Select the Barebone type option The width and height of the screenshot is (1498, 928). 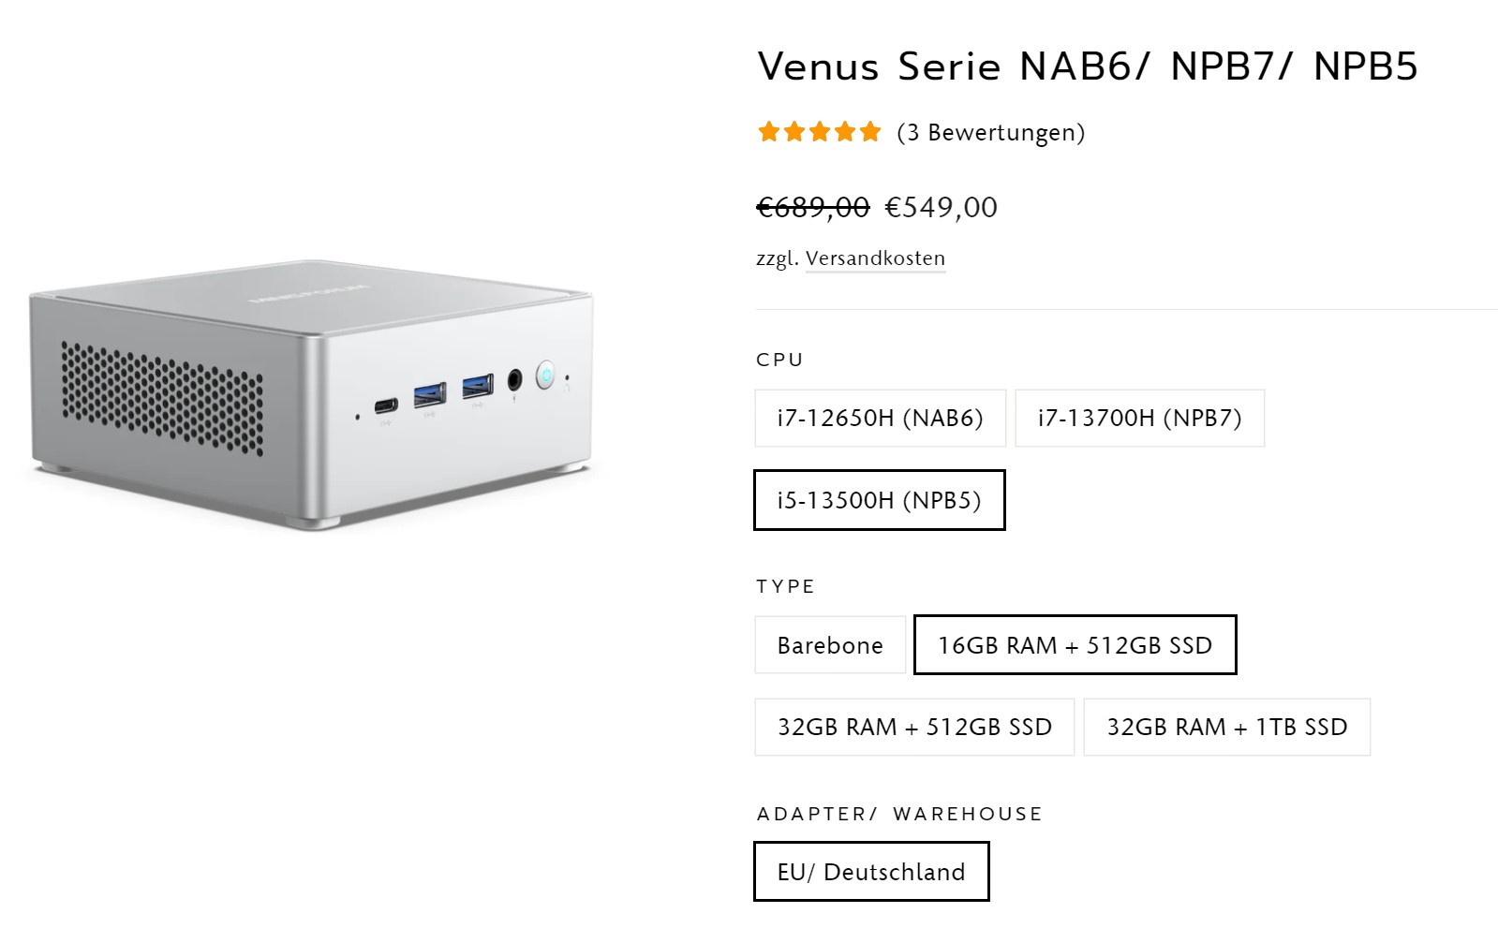pos(830,645)
